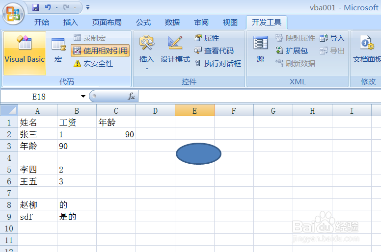The image size is (381, 252).
Task: Click XML Export (导出)
Action: (x=332, y=50)
